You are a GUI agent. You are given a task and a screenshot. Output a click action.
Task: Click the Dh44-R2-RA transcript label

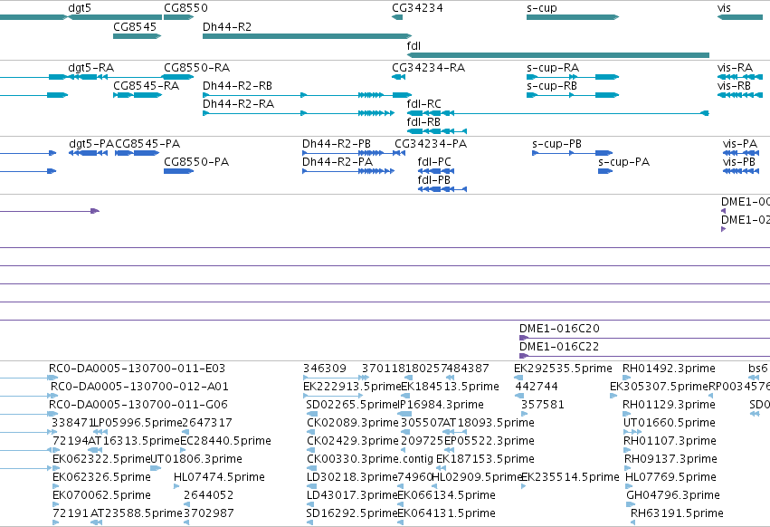(x=239, y=104)
